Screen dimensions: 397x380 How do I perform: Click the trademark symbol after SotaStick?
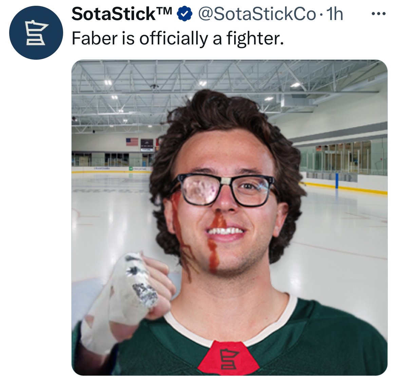[165, 11]
